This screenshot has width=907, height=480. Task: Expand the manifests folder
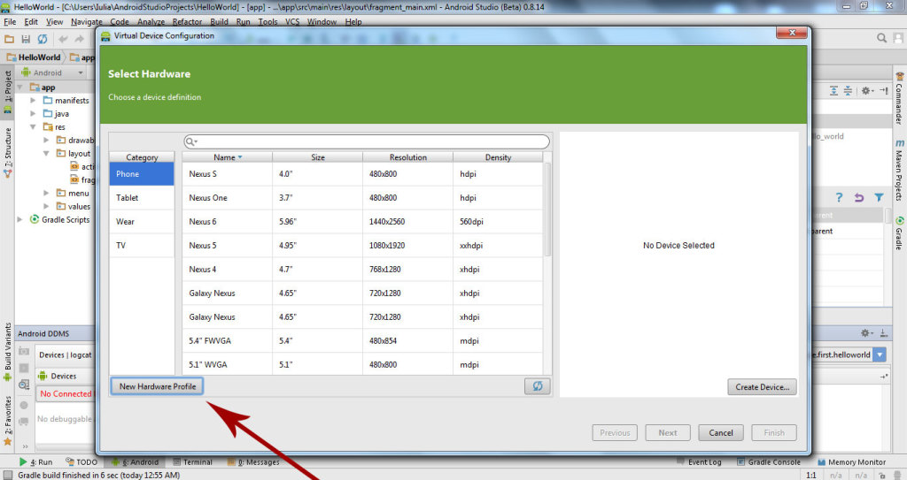click(x=33, y=101)
